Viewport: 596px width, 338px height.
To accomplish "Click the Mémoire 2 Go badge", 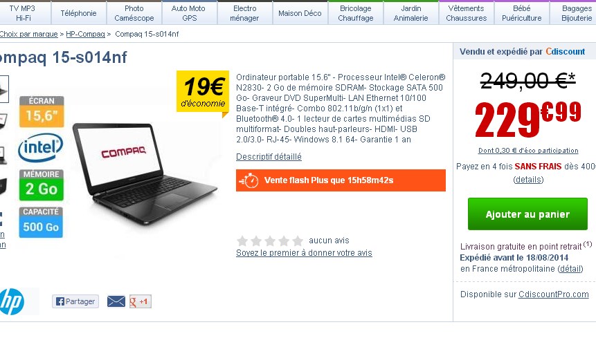I will pyautogui.click(x=42, y=185).
